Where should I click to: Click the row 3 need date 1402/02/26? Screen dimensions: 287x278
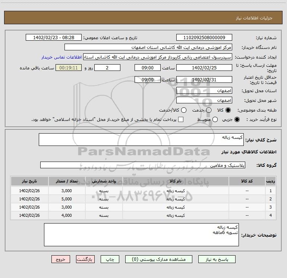(x=29, y=207)
